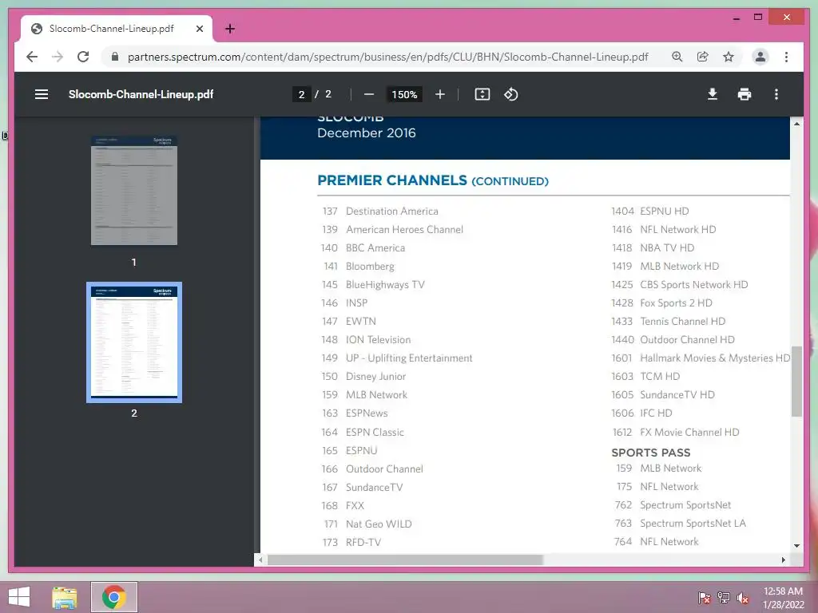The height and width of the screenshot is (613, 818).
Task: Click the Chrome icon in the taskbar
Action: [114, 597]
